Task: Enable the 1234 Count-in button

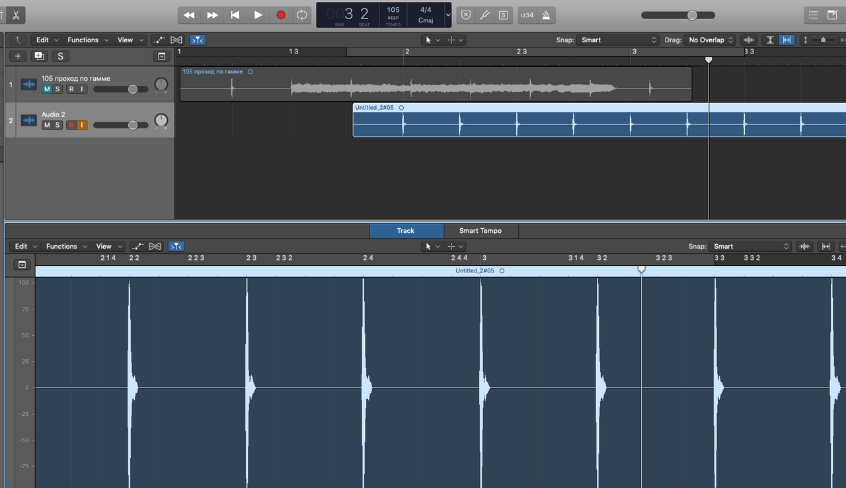Action: [x=527, y=15]
